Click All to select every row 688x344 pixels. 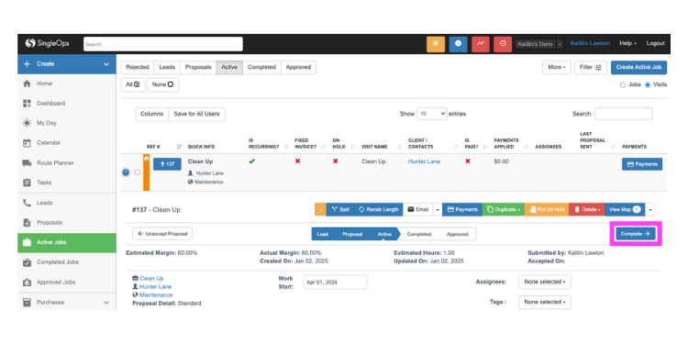pos(133,84)
